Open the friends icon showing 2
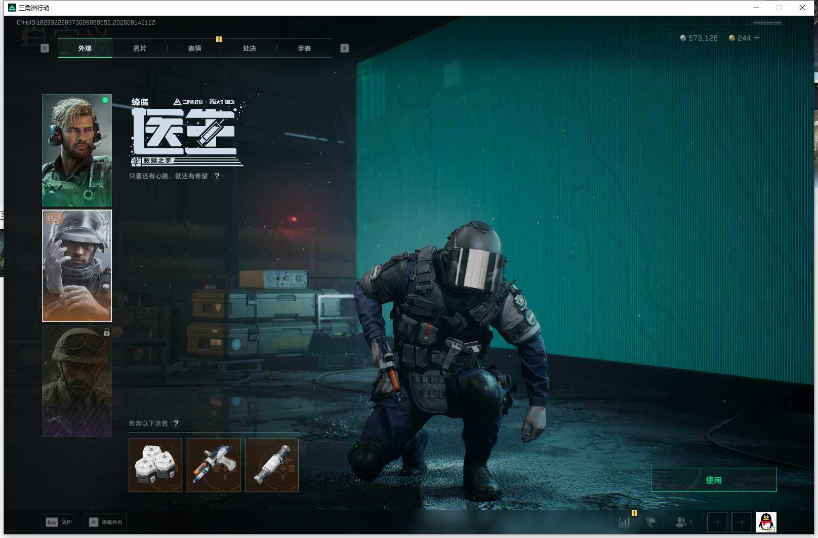Image resolution: width=818 pixels, height=538 pixels. click(684, 522)
